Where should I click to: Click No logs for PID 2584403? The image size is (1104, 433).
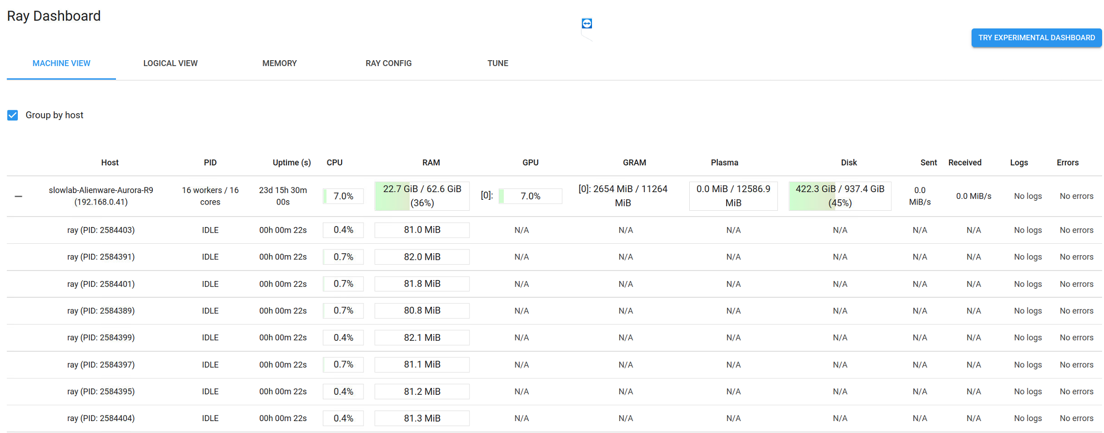pyautogui.click(x=1028, y=230)
